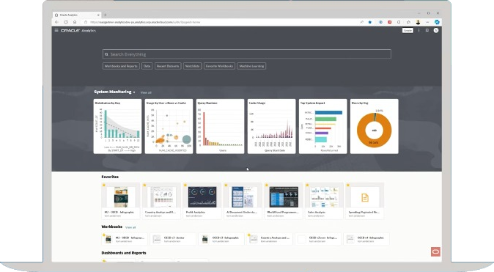Open a new browser tab
Viewport: 494px width, 272px height.
click(x=106, y=15)
